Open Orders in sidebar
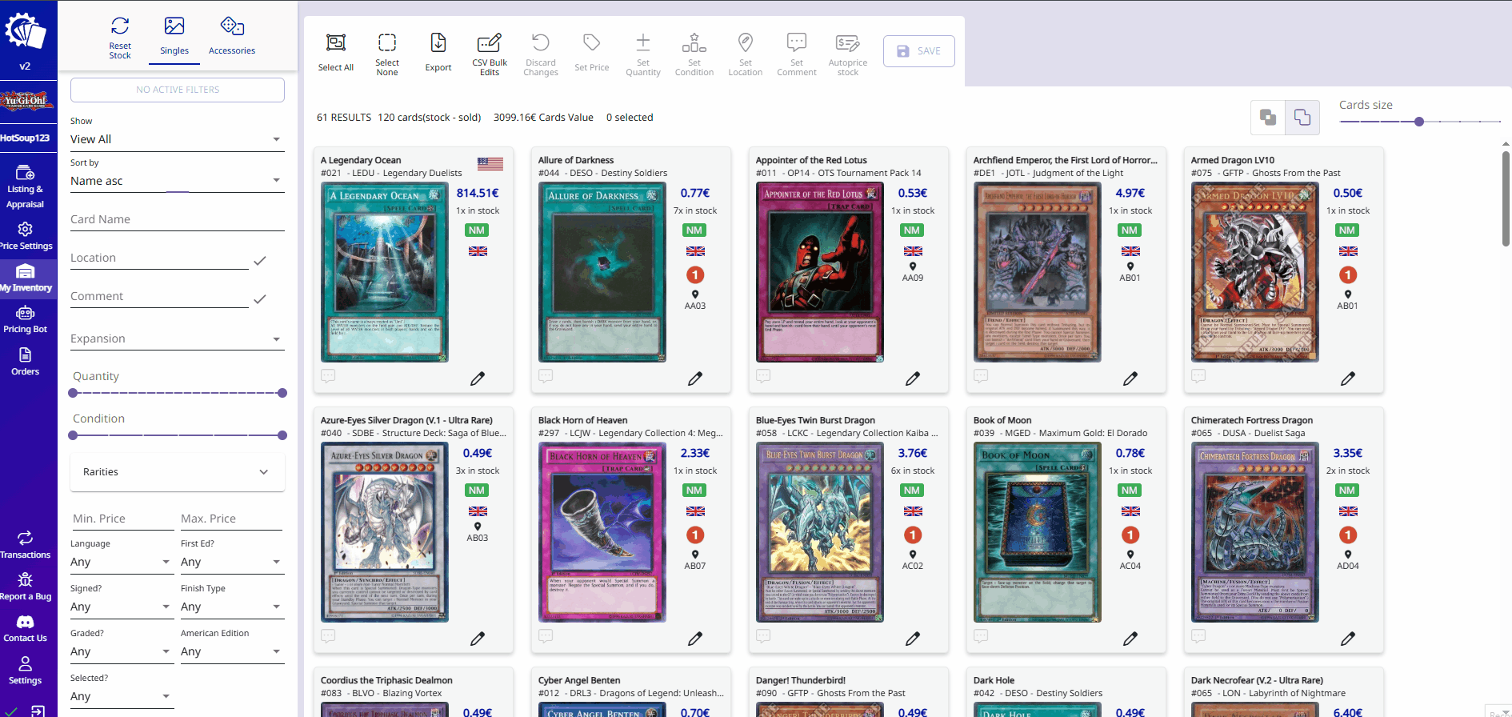Image resolution: width=1512 pixels, height=717 pixels. click(26, 361)
